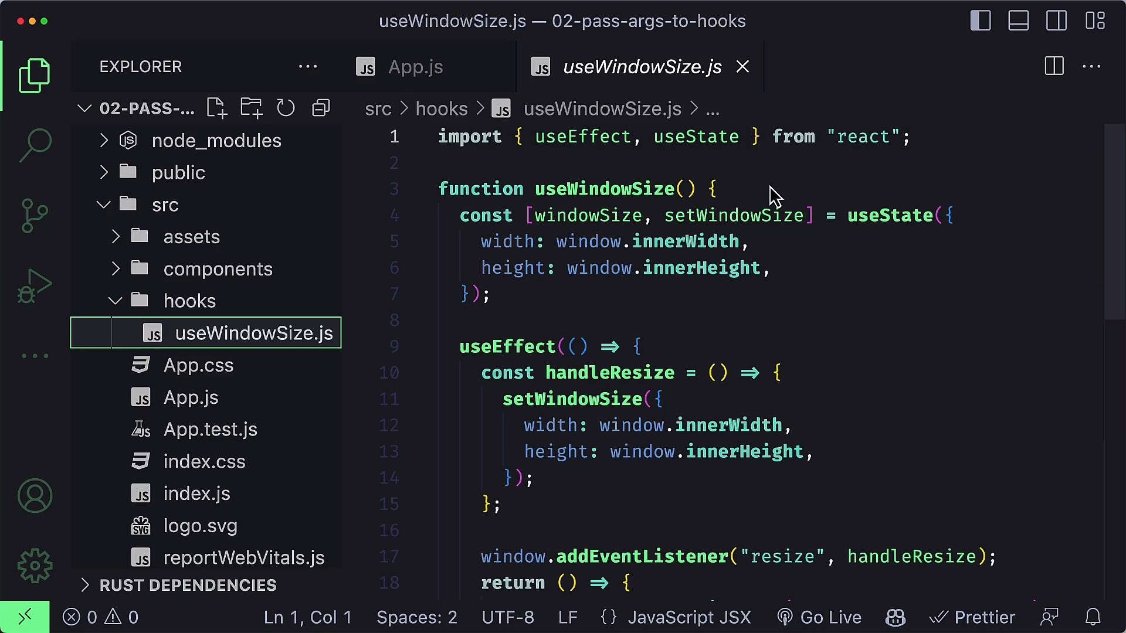1126x633 pixels.
Task: Switch to the App.js tab
Action: tap(415, 66)
